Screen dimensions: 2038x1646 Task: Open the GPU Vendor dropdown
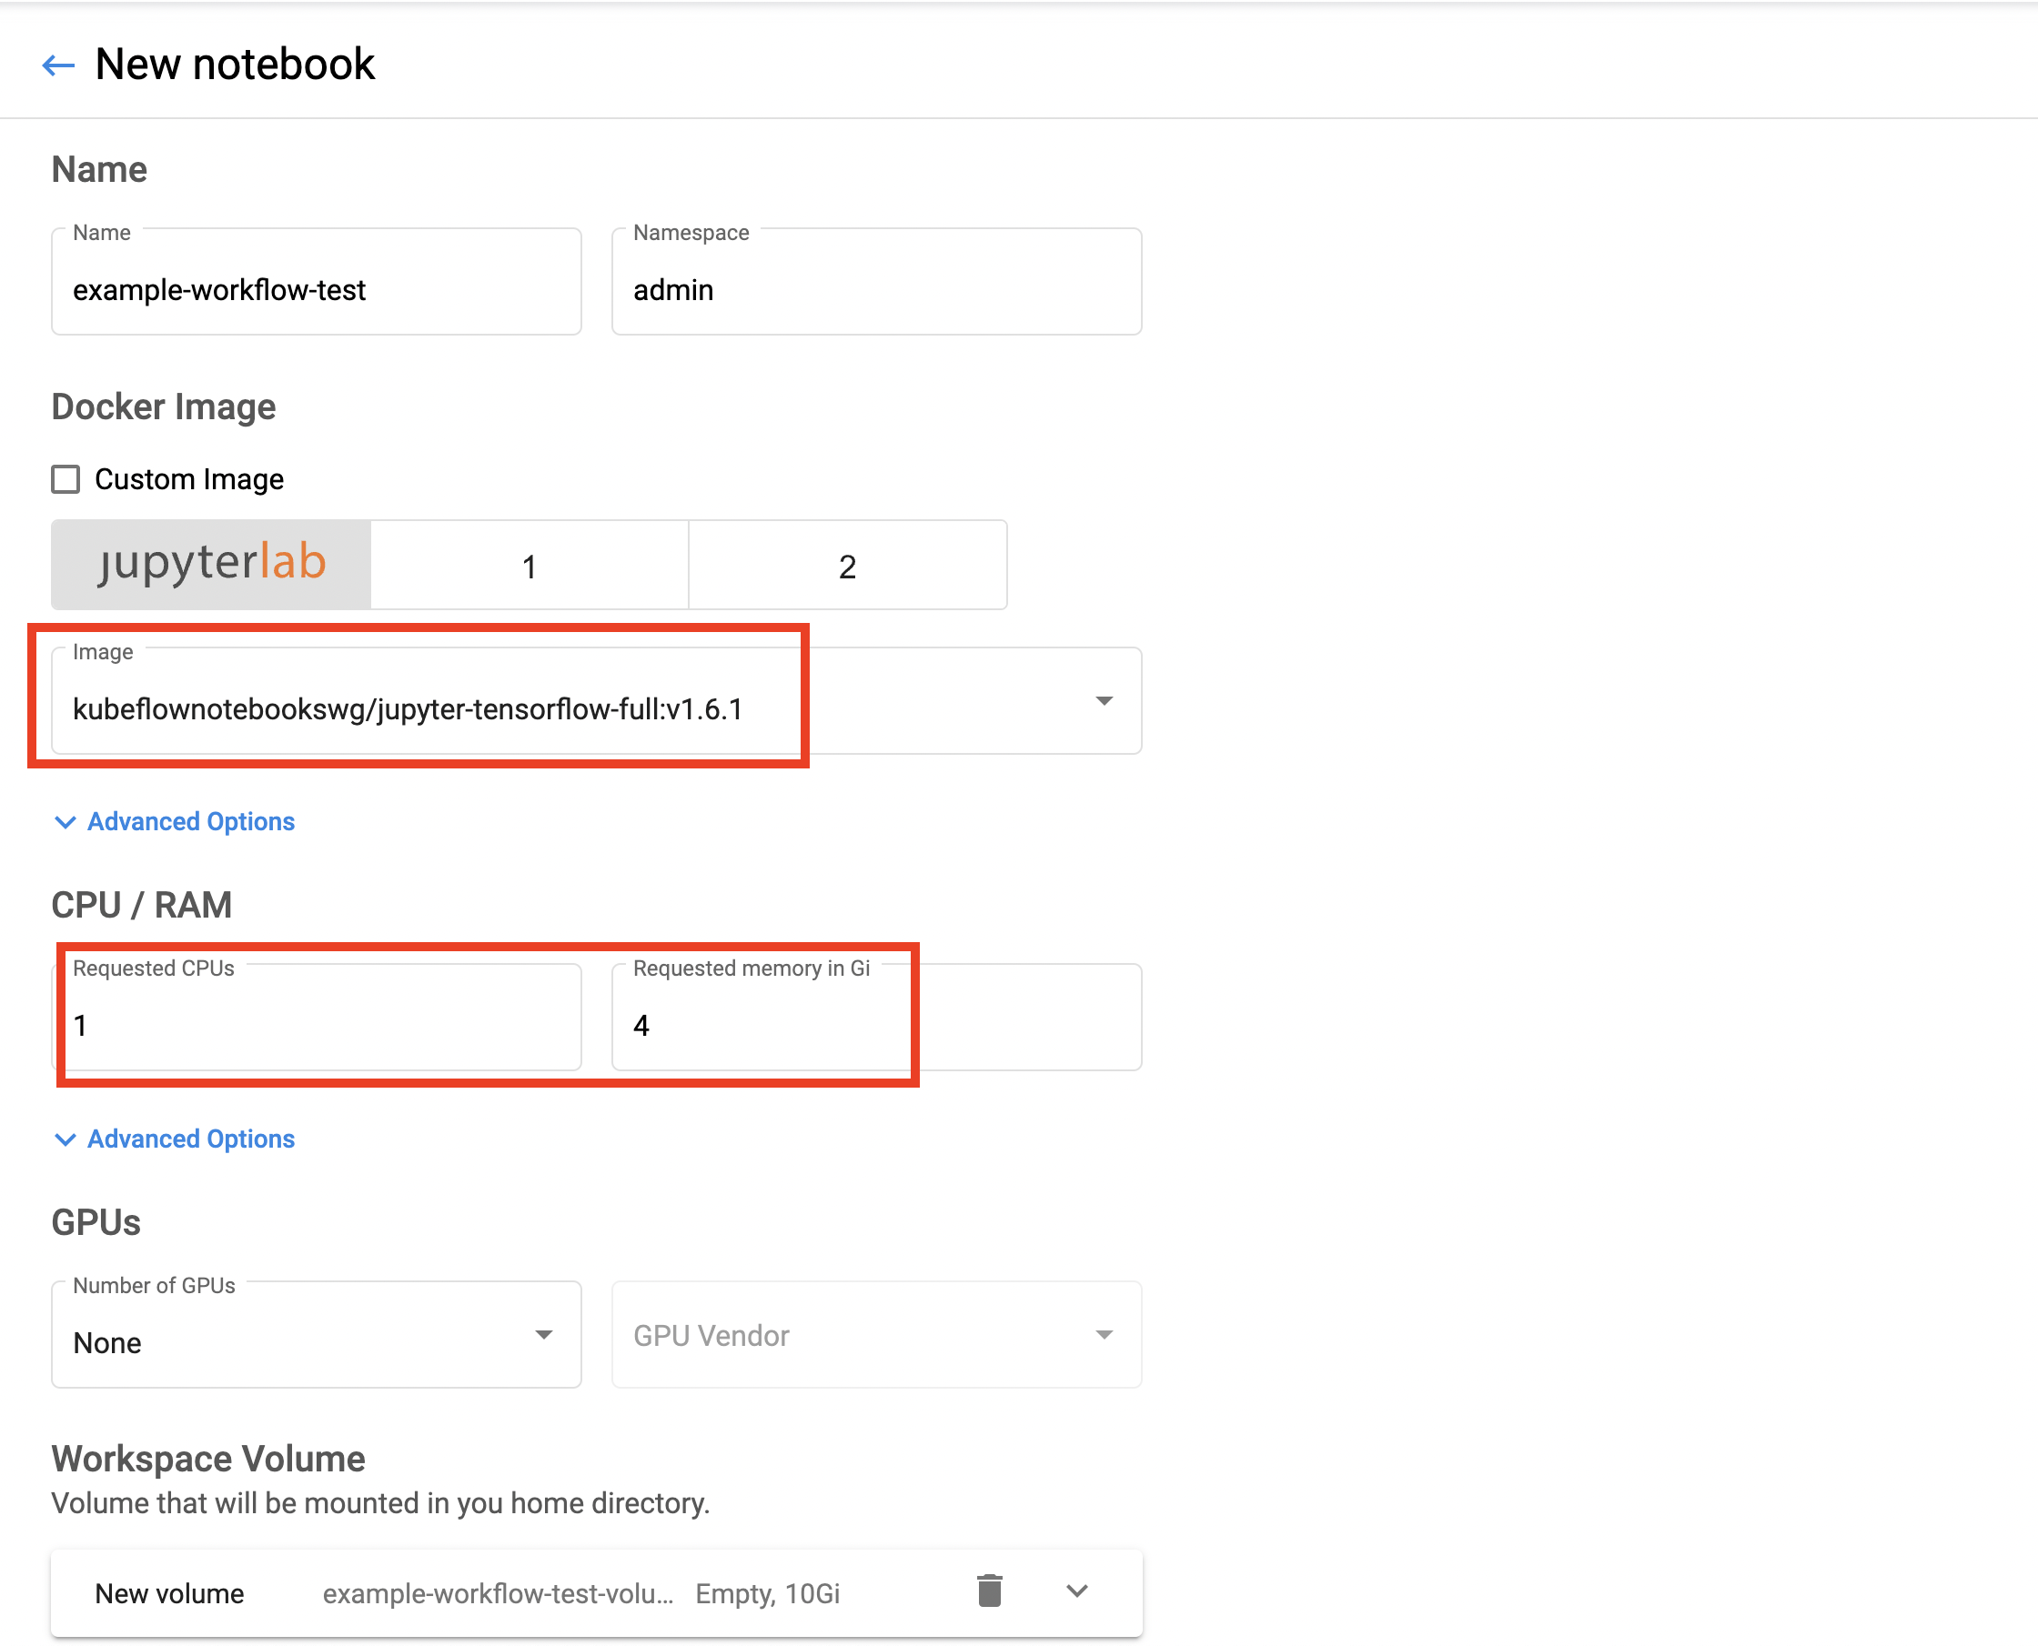click(x=875, y=1335)
